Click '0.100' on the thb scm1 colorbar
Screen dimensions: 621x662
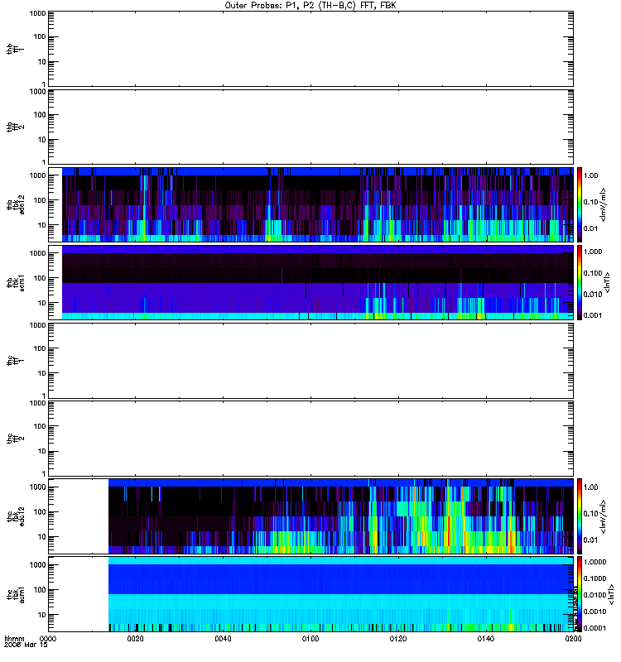593,273
